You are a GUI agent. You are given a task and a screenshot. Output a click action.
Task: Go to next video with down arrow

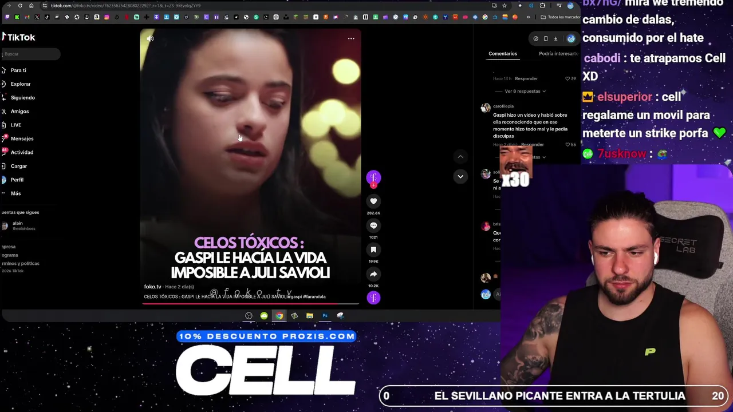tap(460, 176)
